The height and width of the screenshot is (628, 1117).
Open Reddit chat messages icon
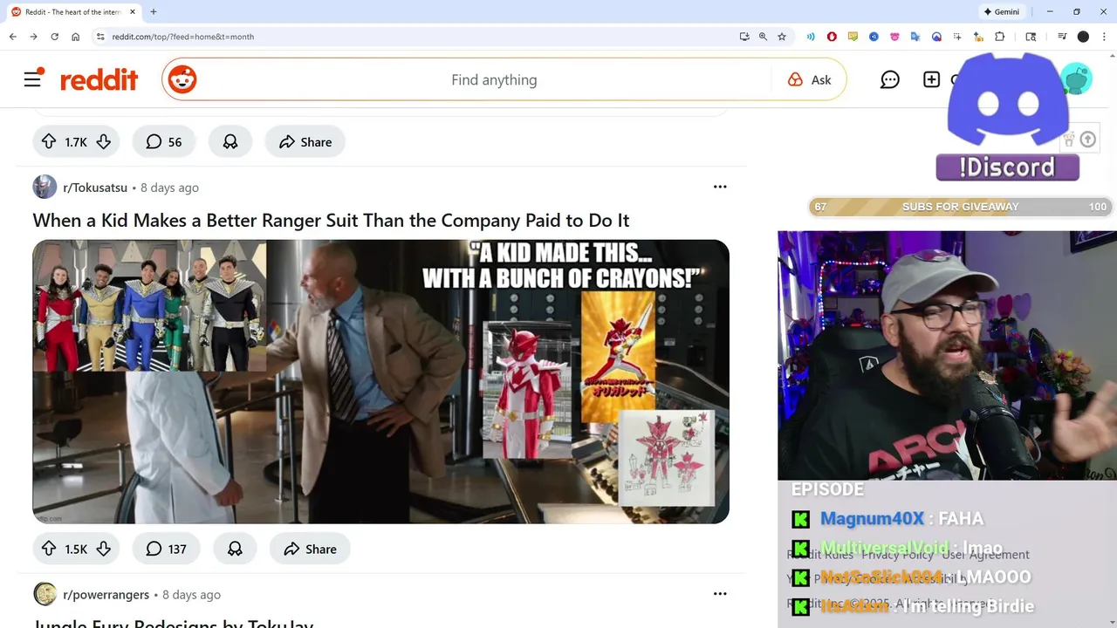pyautogui.click(x=889, y=79)
